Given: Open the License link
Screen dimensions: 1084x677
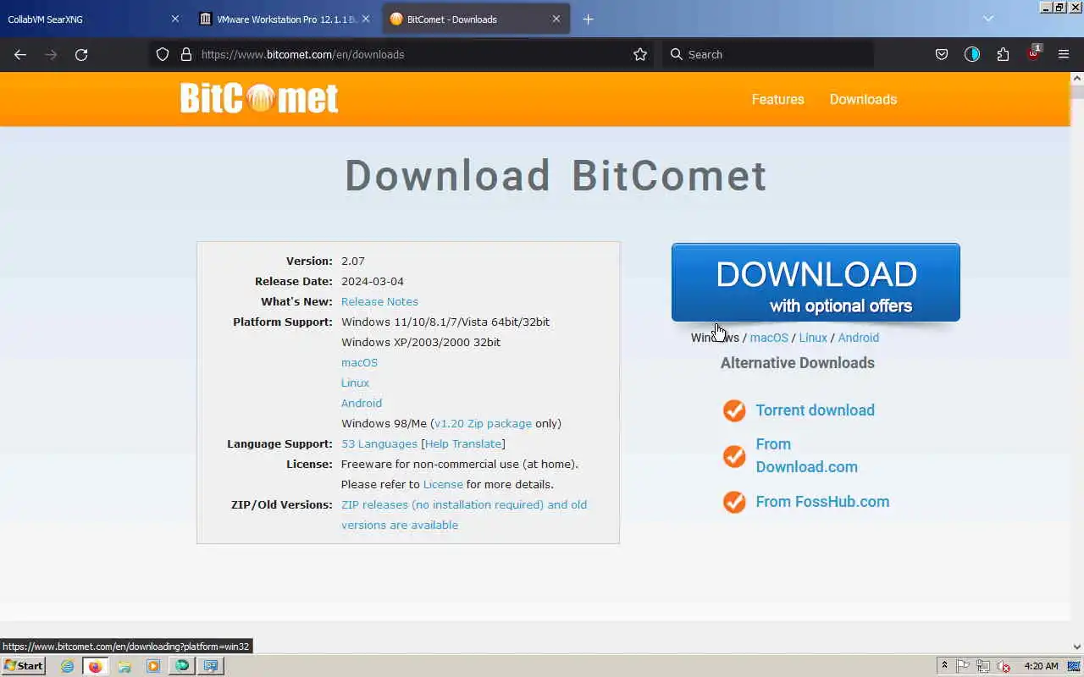Looking at the screenshot, I should 443,484.
